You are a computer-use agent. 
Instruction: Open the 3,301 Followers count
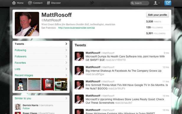point(156,33)
